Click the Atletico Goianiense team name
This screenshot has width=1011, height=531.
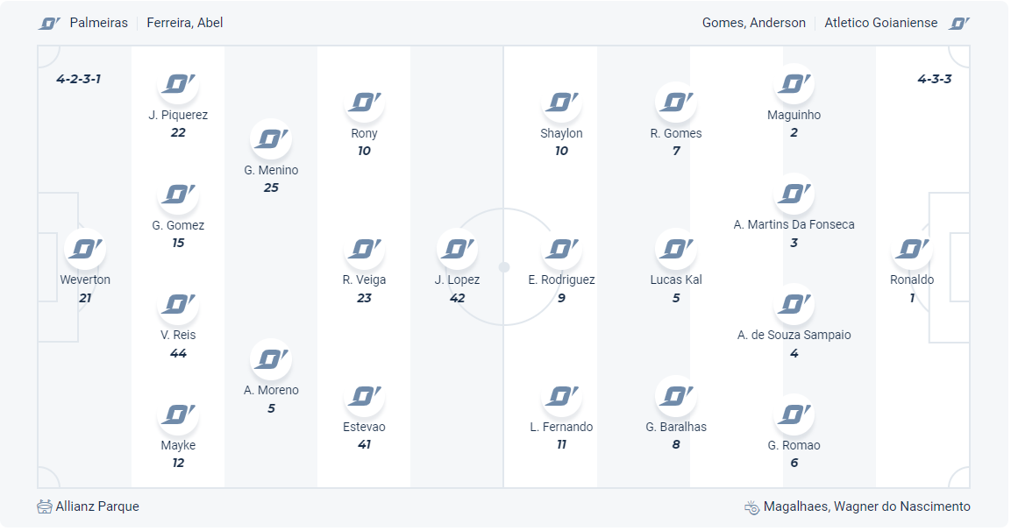[x=880, y=23]
